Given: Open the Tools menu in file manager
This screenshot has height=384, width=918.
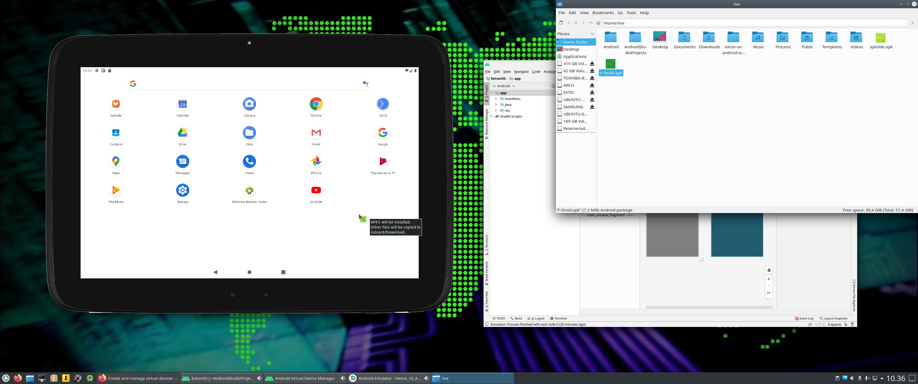Looking at the screenshot, I should pos(631,13).
